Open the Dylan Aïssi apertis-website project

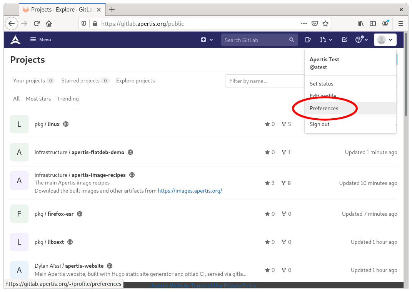click(x=69, y=266)
